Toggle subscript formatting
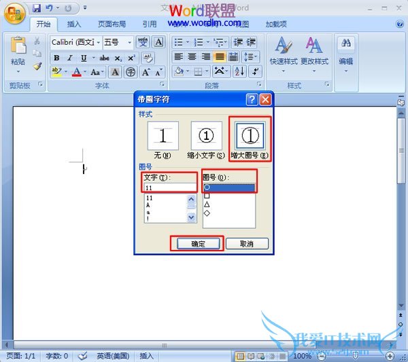 tap(118, 58)
